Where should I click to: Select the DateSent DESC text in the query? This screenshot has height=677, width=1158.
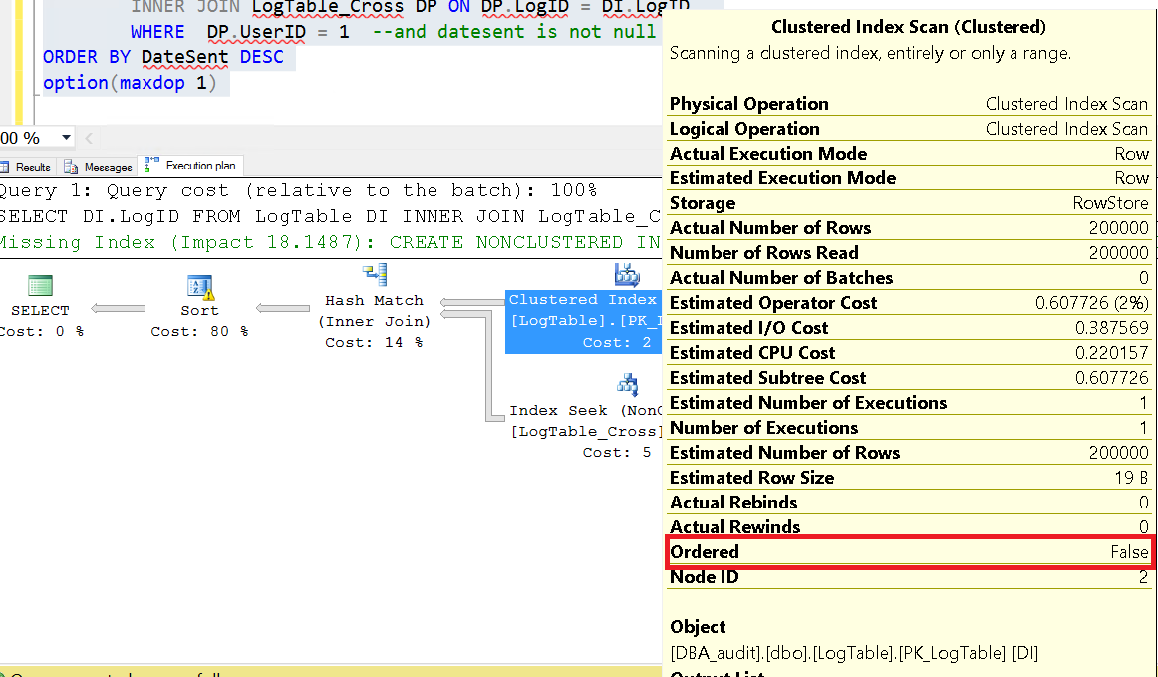(214, 57)
